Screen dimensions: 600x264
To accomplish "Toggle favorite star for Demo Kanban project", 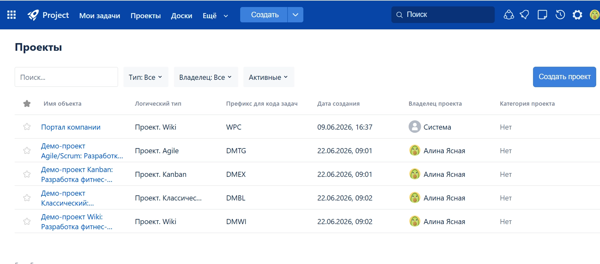I will (27, 174).
